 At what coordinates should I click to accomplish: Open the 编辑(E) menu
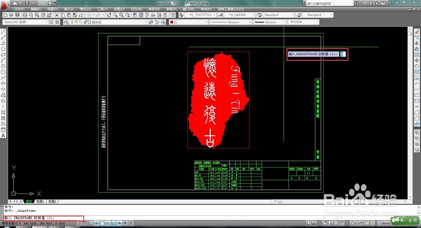click(36, 9)
